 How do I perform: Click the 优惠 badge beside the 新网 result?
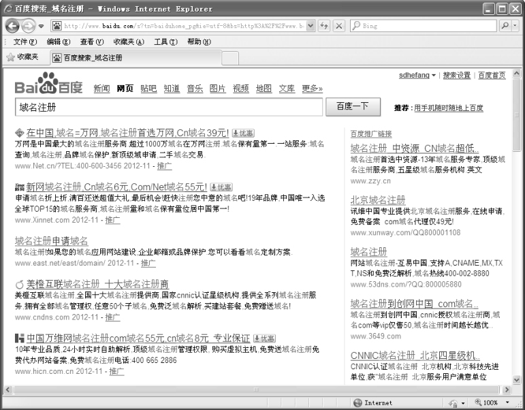(x=221, y=187)
